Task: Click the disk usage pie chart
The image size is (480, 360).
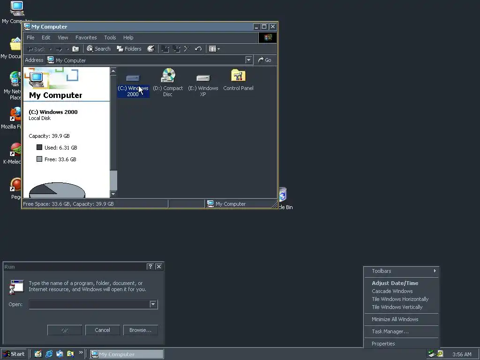Action: [x=57, y=190]
